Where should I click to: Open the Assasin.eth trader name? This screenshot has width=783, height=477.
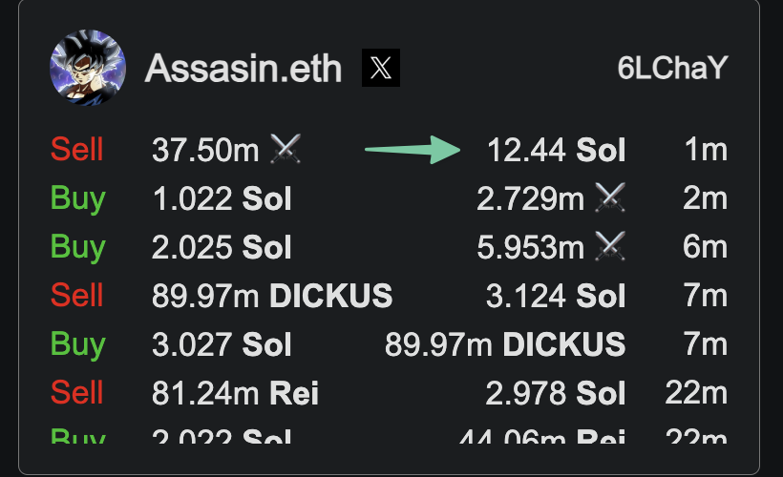coord(243,69)
